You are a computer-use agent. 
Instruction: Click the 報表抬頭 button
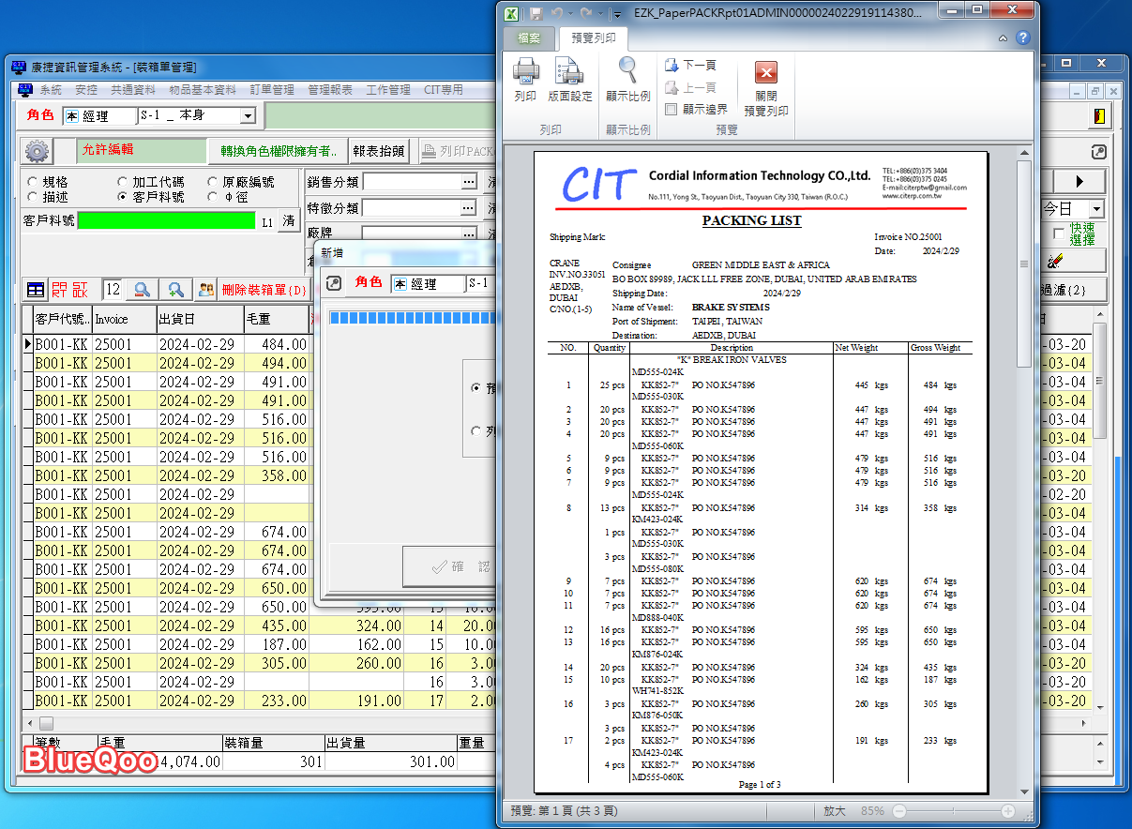[x=379, y=151]
